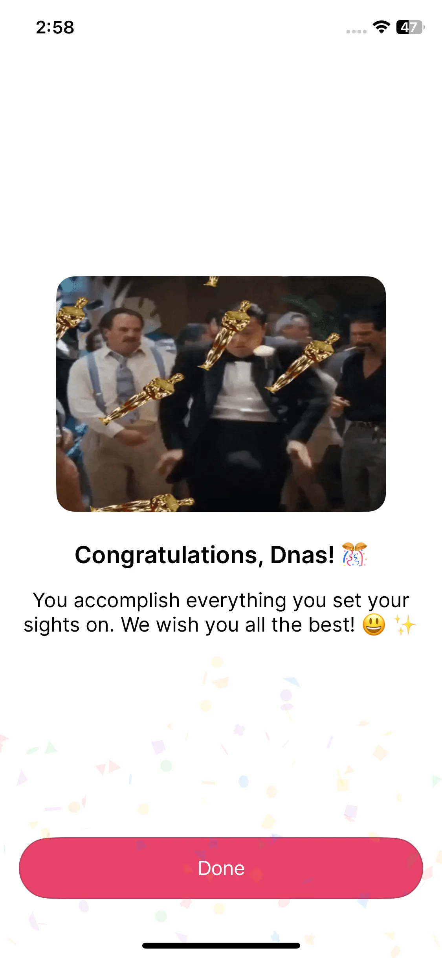Tap the cellular signal dots
The image size is (442, 958).
(x=356, y=31)
